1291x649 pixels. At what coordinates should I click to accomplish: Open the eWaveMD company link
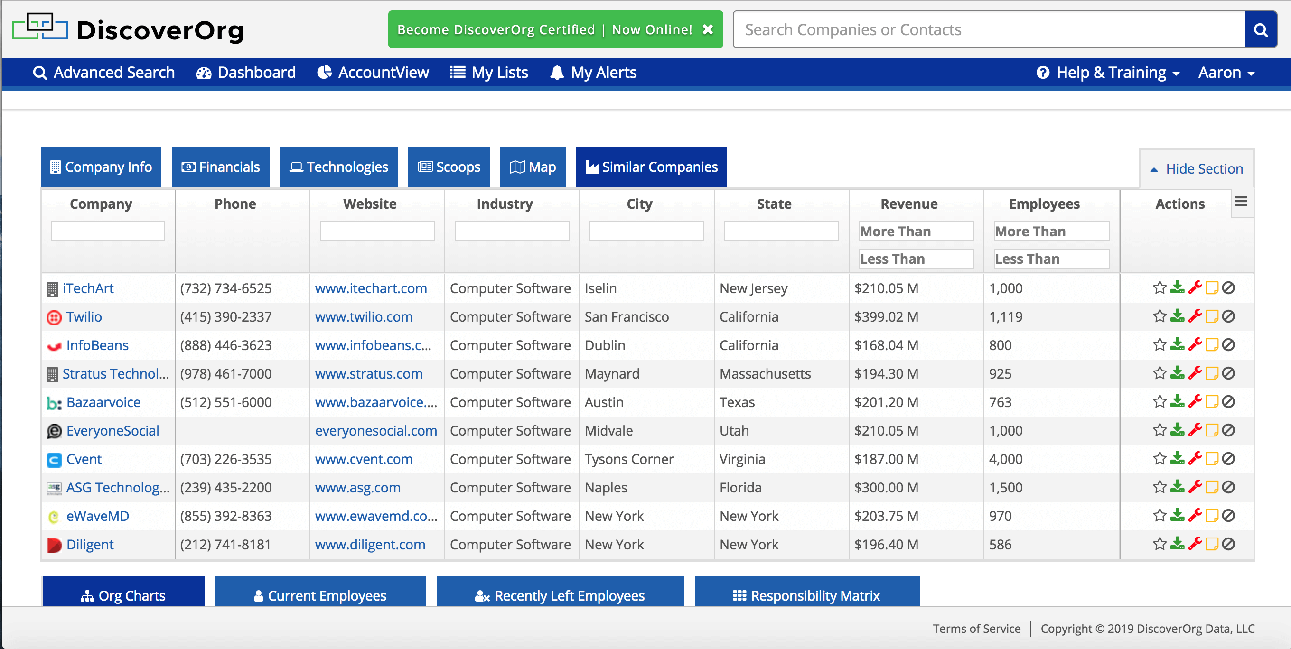98,516
